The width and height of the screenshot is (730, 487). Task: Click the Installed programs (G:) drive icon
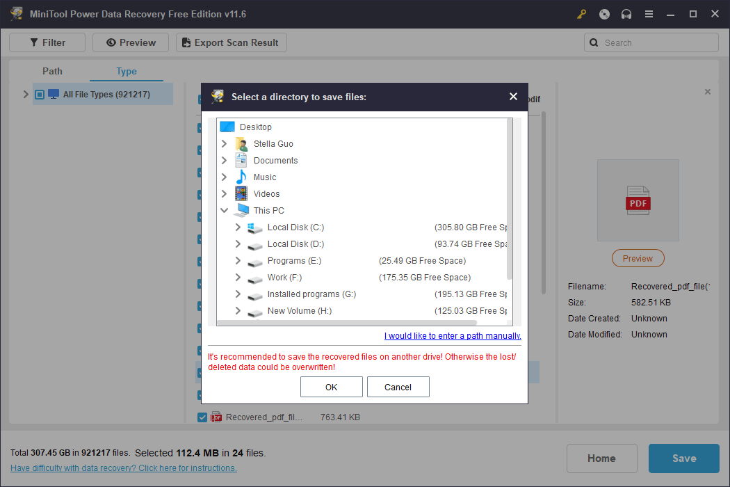coord(254,296)
